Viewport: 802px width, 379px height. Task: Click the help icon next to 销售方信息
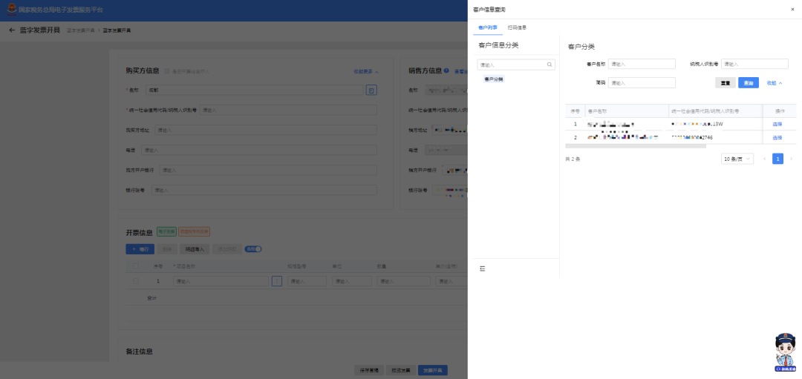pyautogui.click(x=446, y=71)
